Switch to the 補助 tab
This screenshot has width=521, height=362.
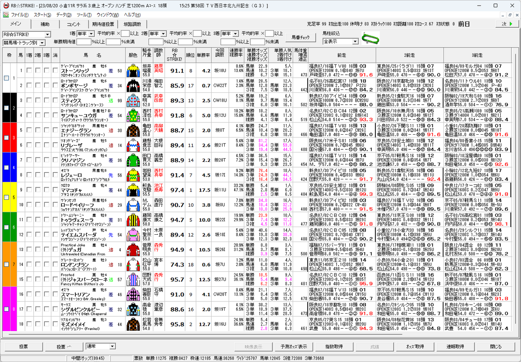45,24
